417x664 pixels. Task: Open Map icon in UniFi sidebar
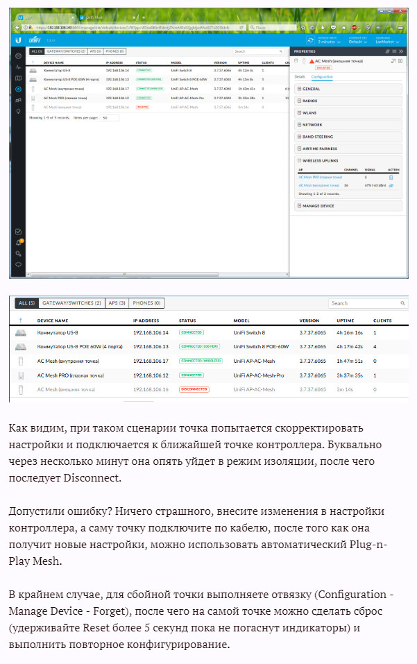[x=18, y=78]
